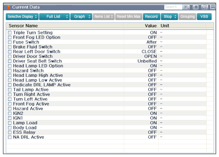Click the Head Lamp LED Option row label
This screenshot has height=157, width=219.
click(38, 66)
